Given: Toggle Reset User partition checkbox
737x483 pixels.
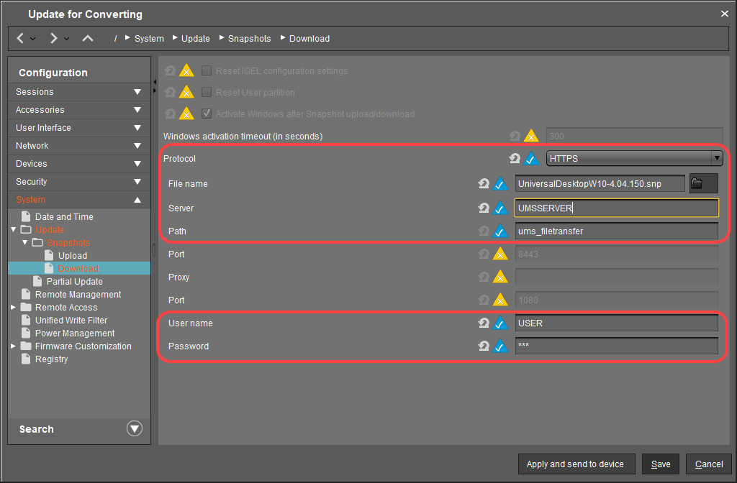Looking at the screenshot, I should (x=207, y=93).
